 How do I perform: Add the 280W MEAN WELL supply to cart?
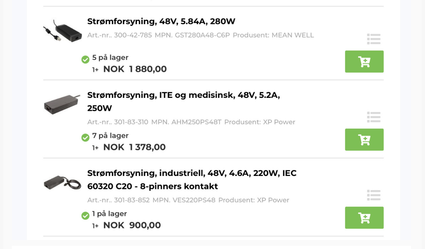coord(364,62)
